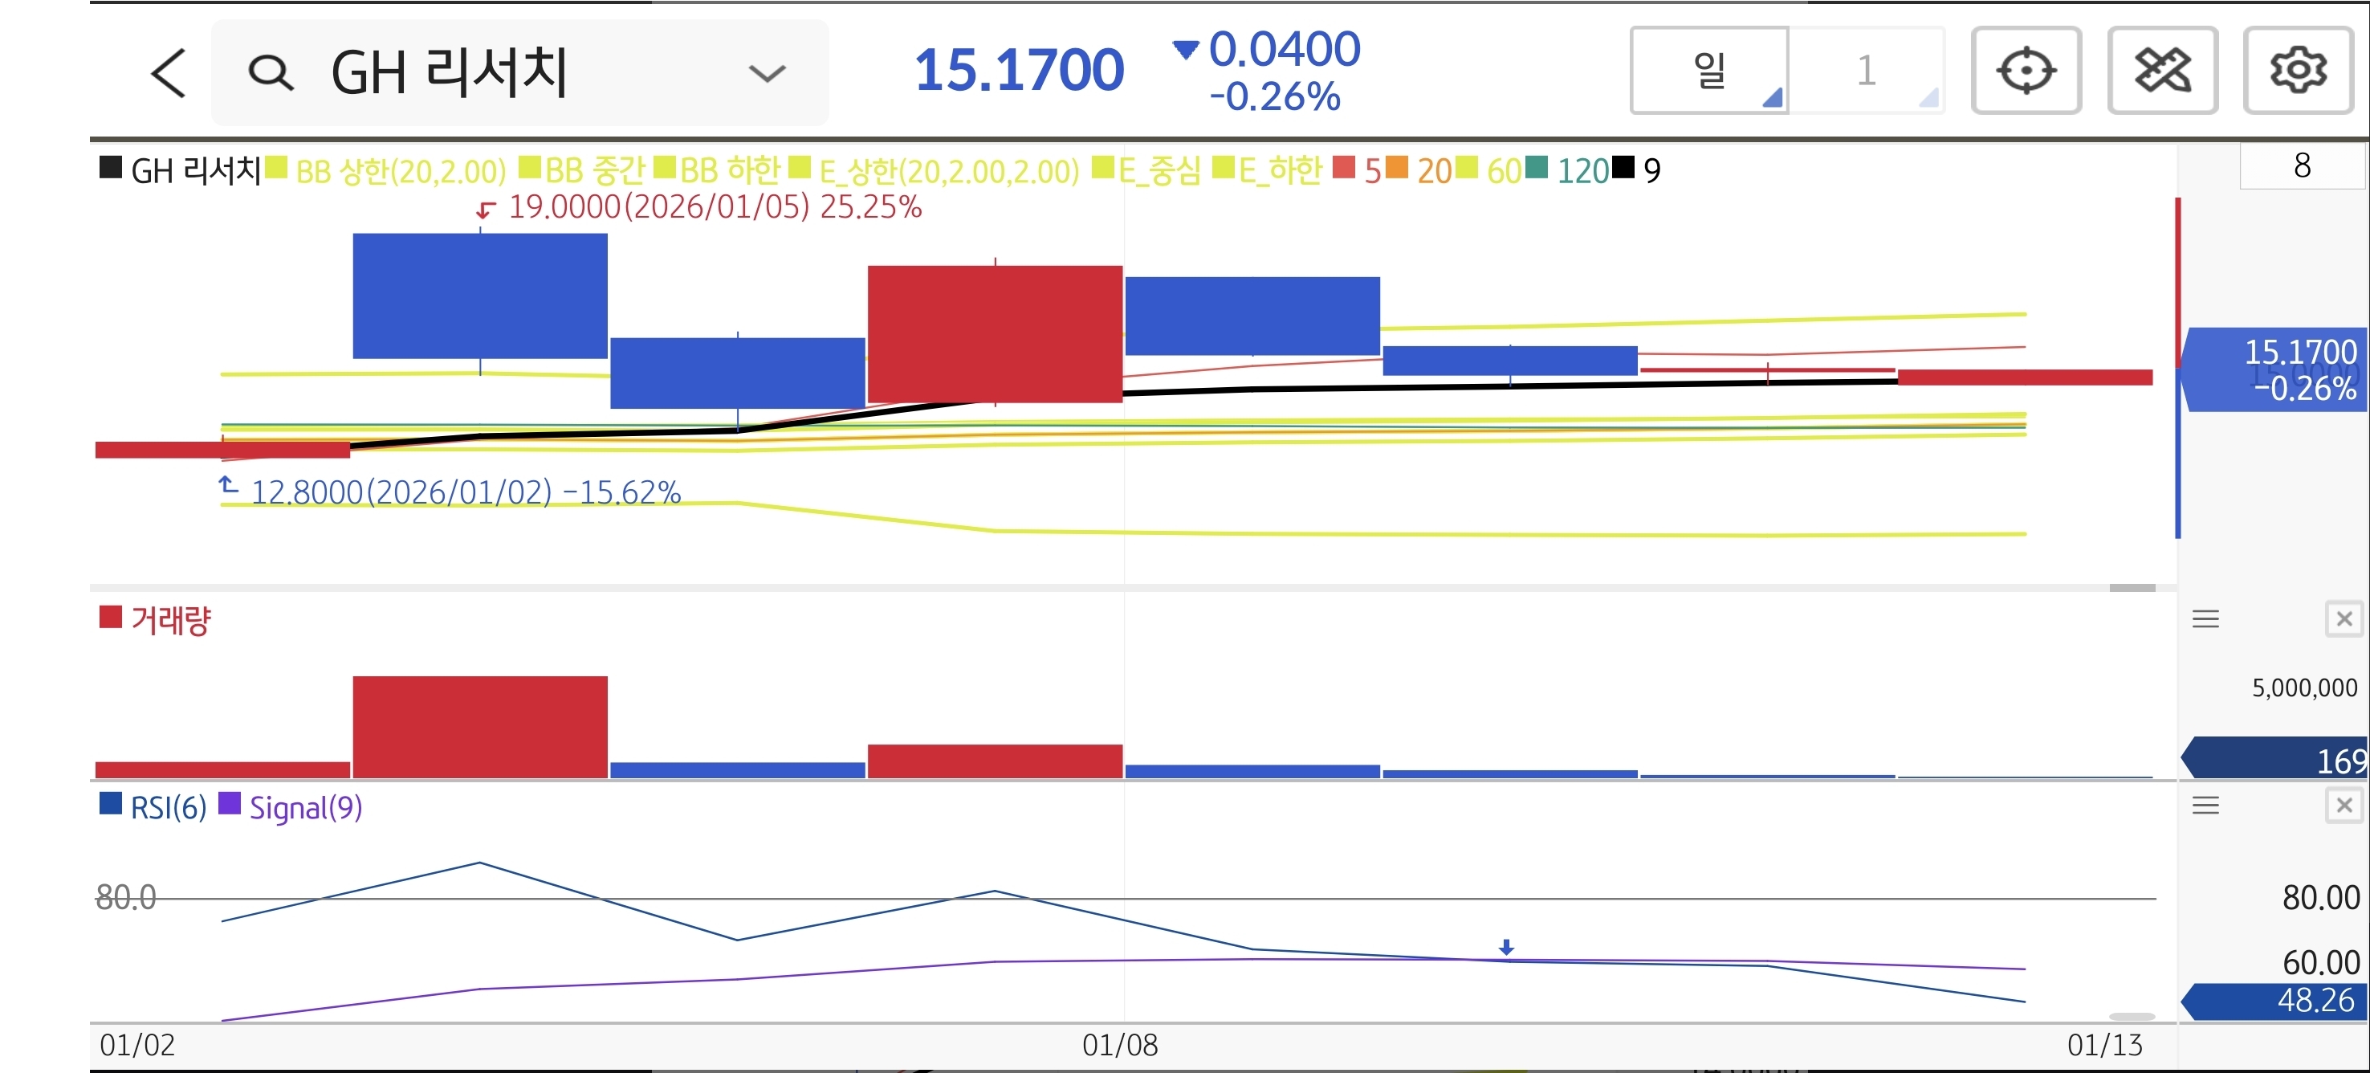The image size is (2370, 1073).
Task: Click the 거래량 volume legend label
Action: coord(170,619)
